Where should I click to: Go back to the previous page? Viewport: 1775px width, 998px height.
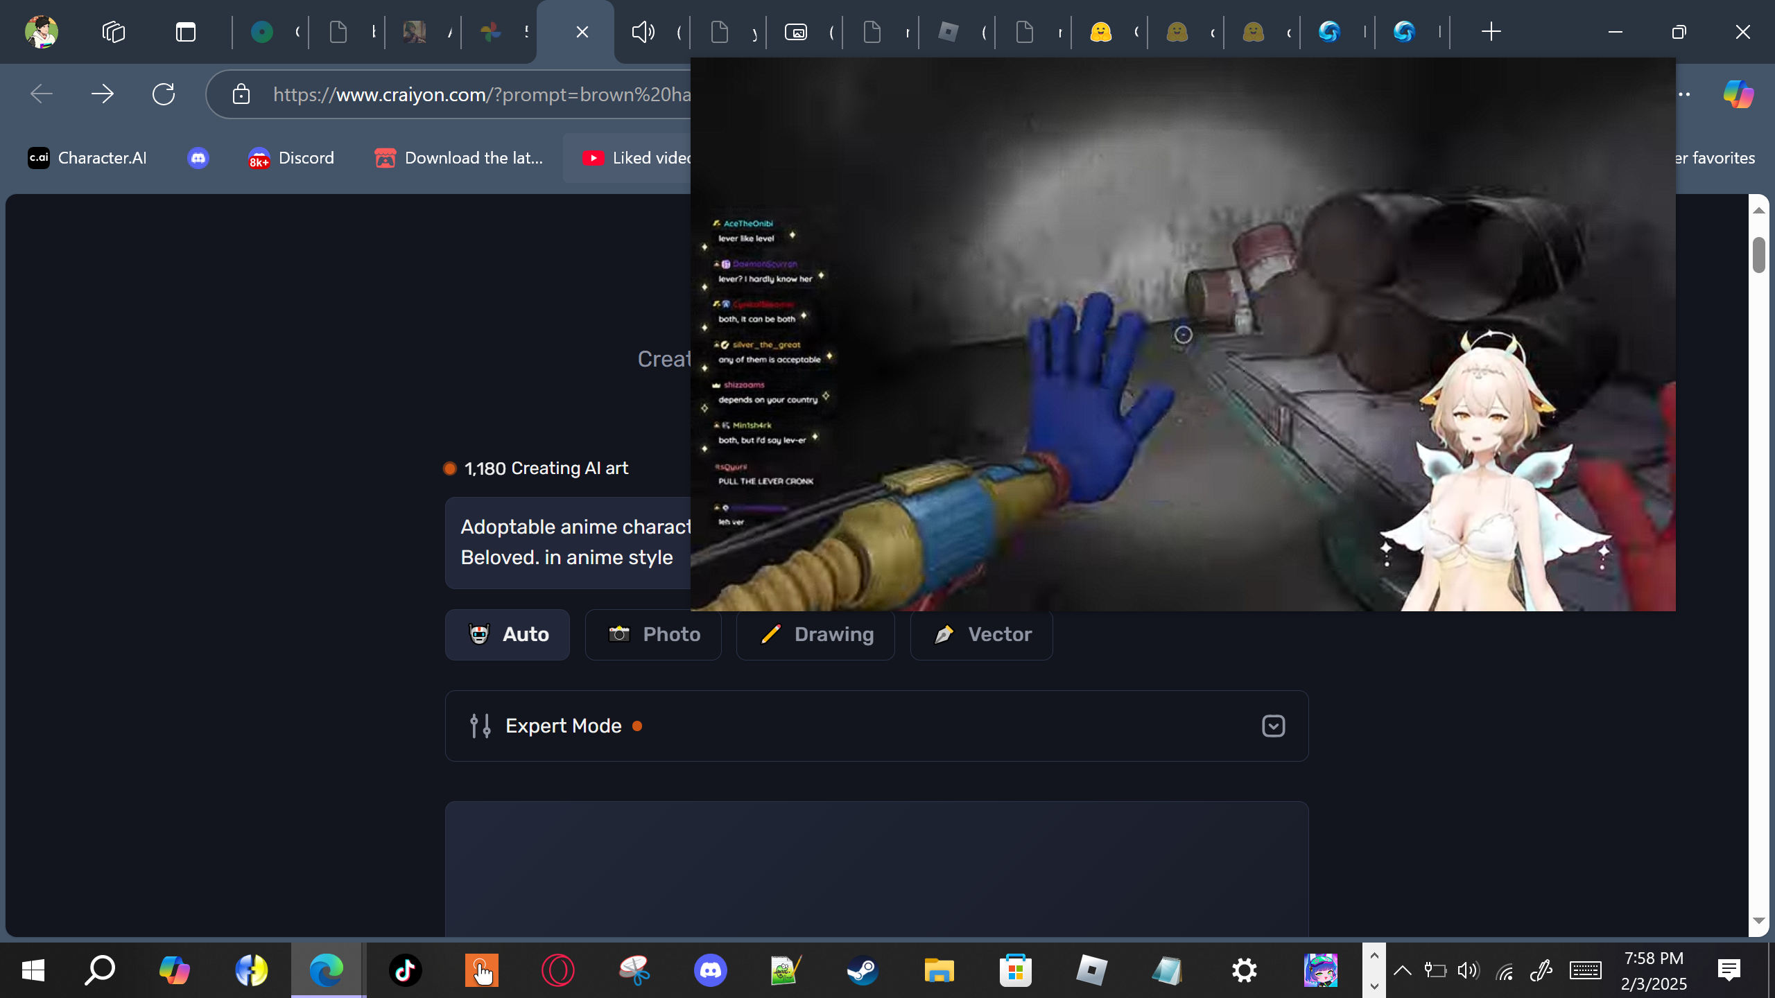click(x=42, y=94)
